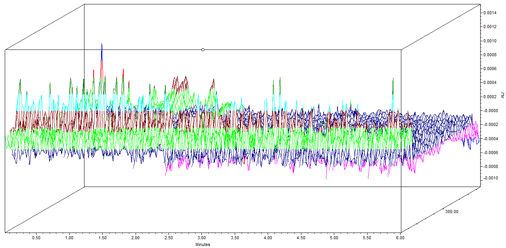
Task: Click the 4.00 tick label on Minutes axis
Action: pos(268,238)
